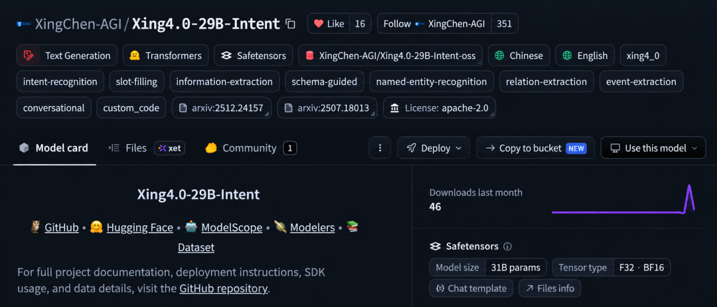This screenshot has height=307, width=717.
Task: Select the event-extraction tag
Action: tap(641, 82)
